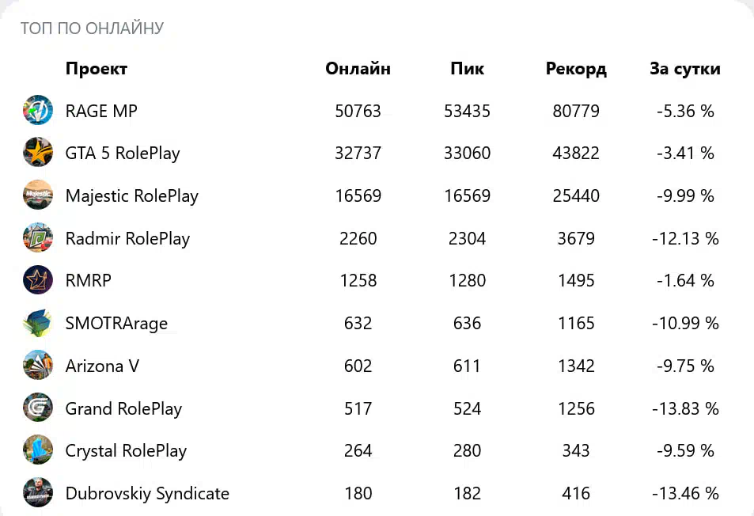Select the Grand RolePlay name link

[123, 408]
